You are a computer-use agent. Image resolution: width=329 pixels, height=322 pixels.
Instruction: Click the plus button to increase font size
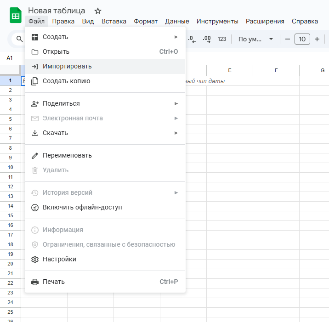coord(317,39)
